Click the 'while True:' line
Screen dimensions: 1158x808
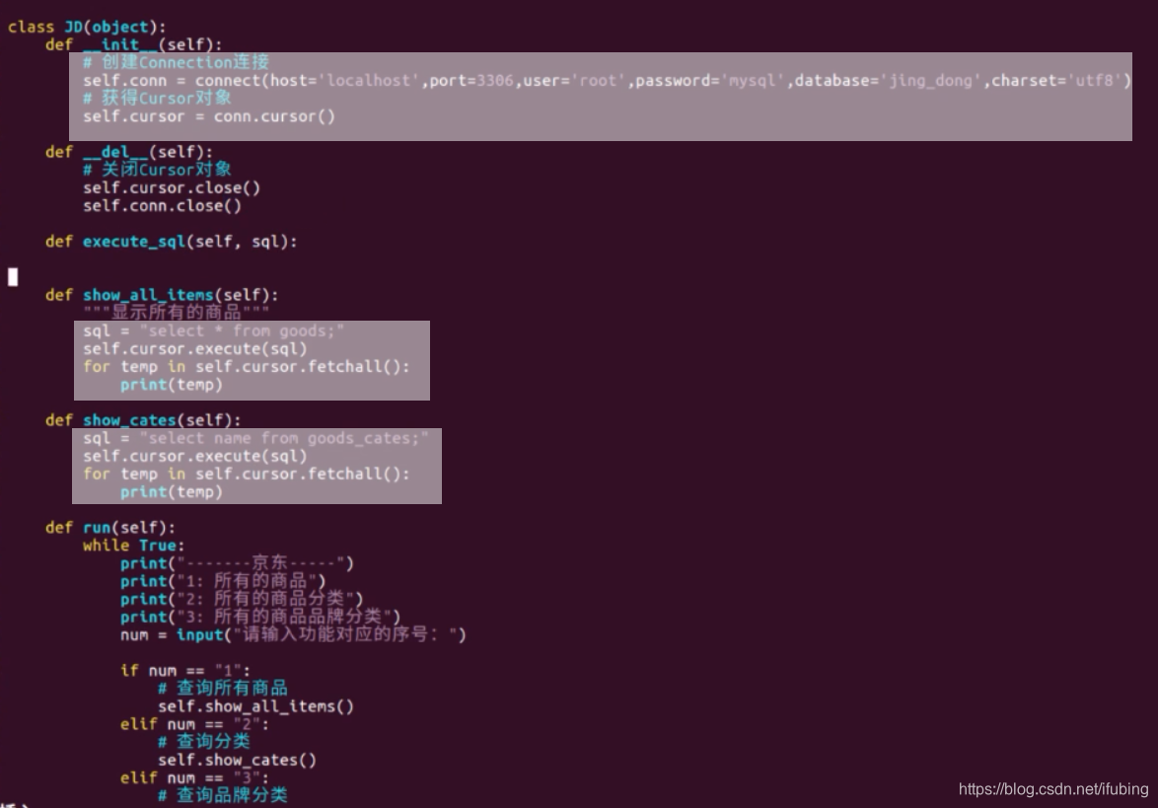(x=134, y=546)
